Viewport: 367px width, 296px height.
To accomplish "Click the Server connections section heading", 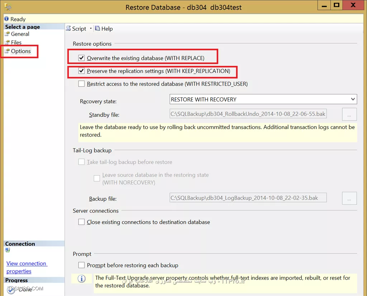I will tap(96, 211).
